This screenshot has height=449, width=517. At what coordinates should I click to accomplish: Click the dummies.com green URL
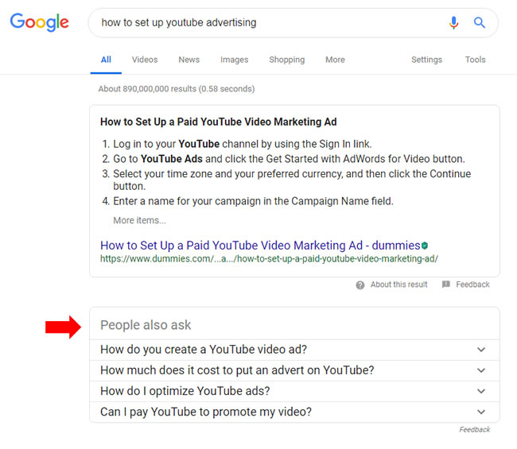click(x=269, y=259)
